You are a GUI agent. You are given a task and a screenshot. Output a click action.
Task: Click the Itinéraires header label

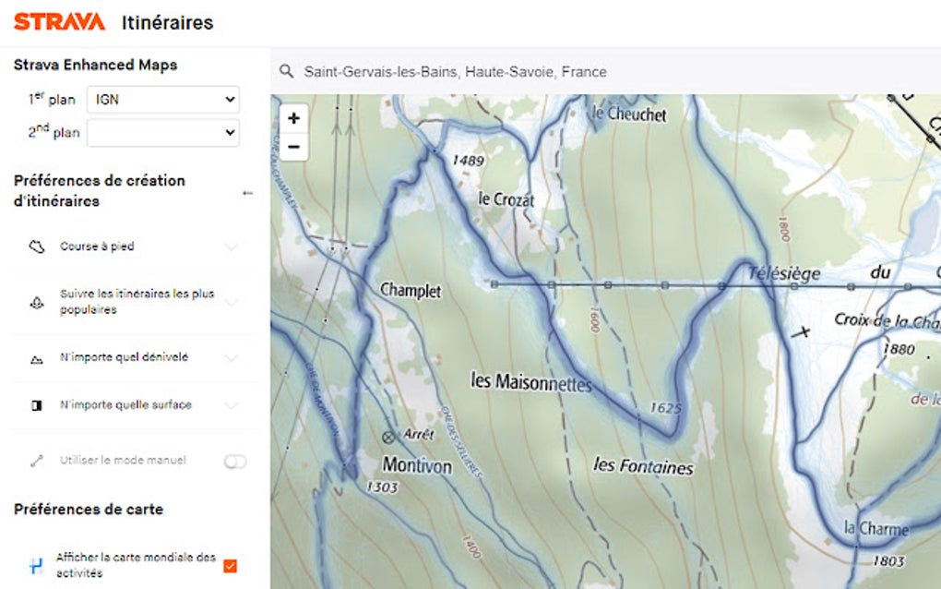coord(167,22)
